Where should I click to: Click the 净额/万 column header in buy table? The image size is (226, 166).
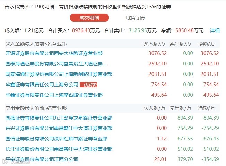(x=206, y=44)
